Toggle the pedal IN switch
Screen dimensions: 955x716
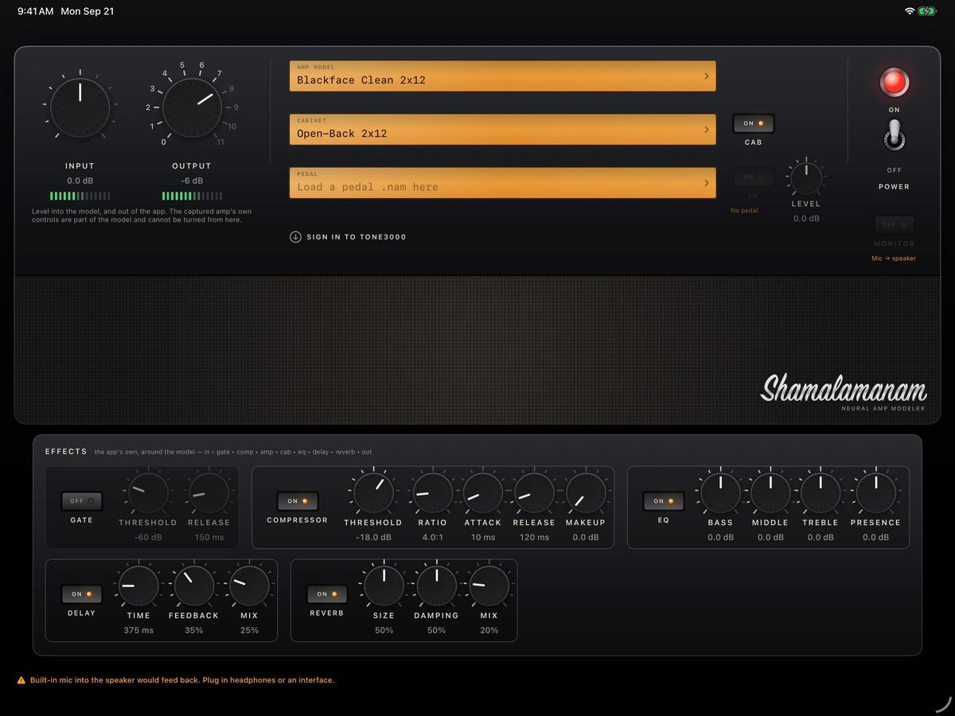[x=753, y=177]
